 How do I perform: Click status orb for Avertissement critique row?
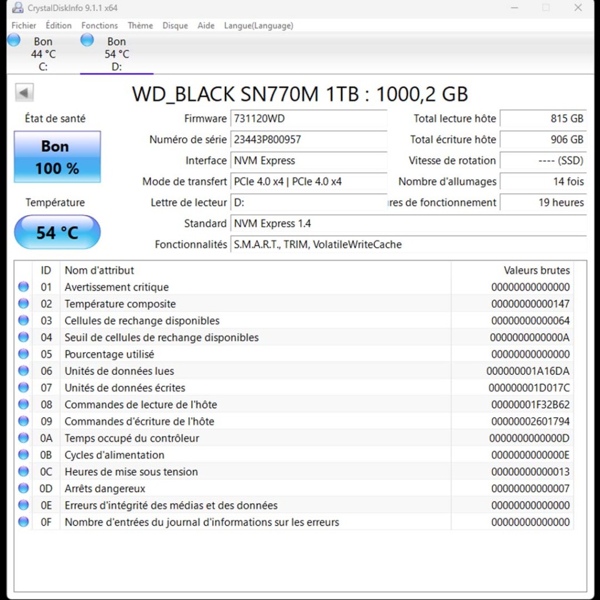pos(23,287)
